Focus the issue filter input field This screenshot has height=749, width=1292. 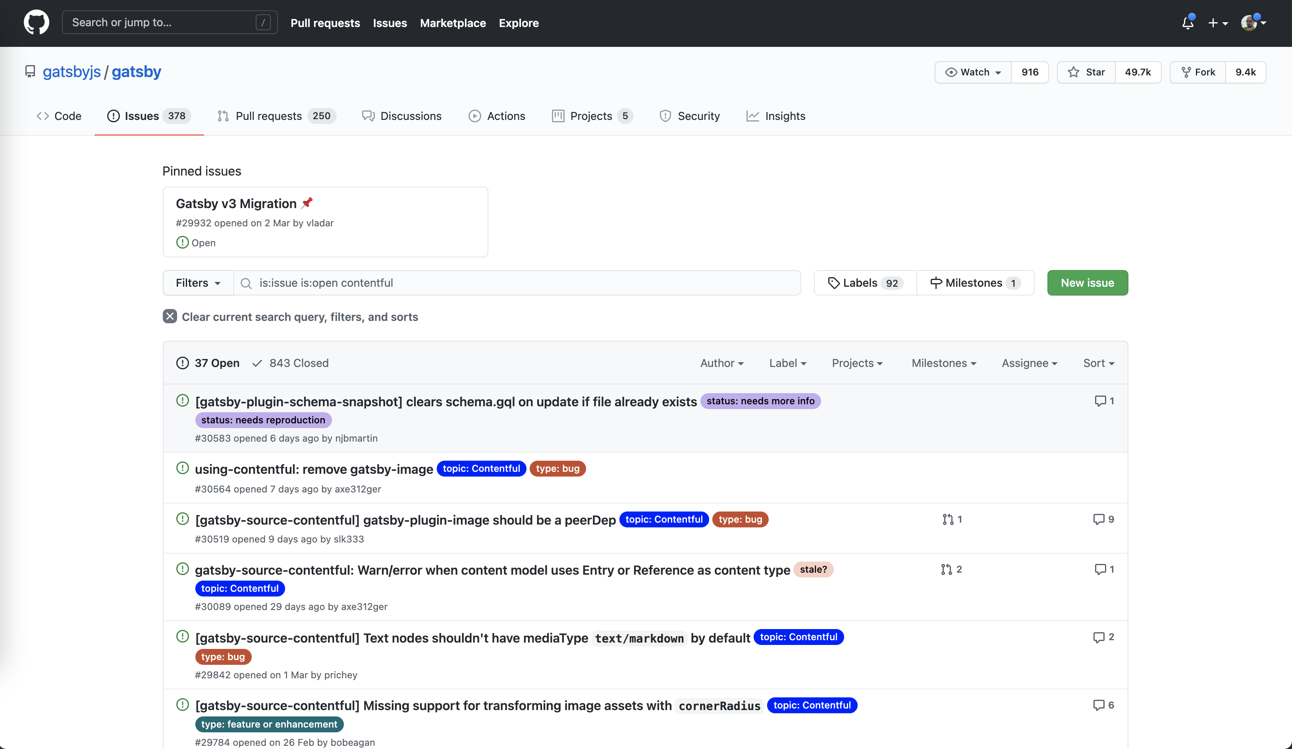click(517, 283)
